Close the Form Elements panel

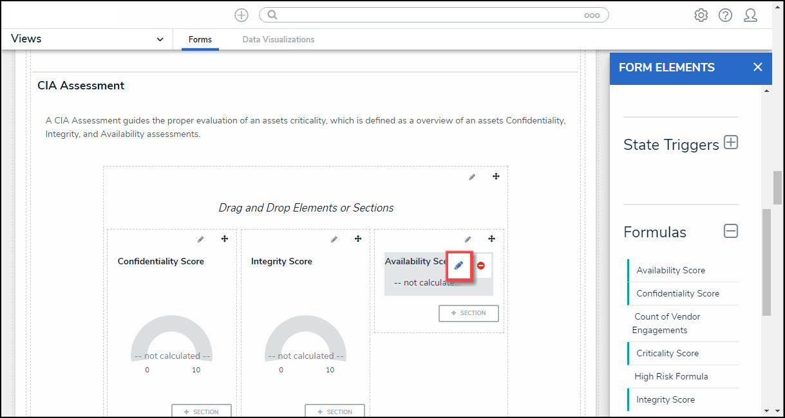[x=757, y=67]
